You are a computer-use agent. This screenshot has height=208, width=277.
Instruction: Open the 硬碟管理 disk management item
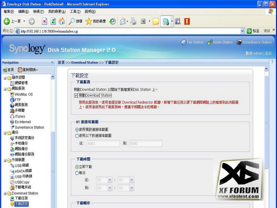pos(19,83)
